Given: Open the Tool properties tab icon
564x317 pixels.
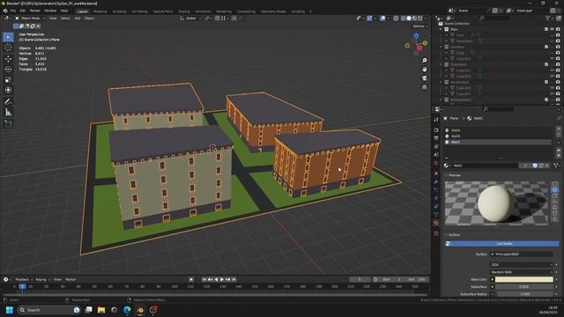Looking at the screenshot, I should pos(436,120).
